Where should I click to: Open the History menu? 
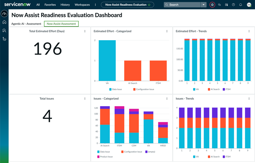[65, 5]
